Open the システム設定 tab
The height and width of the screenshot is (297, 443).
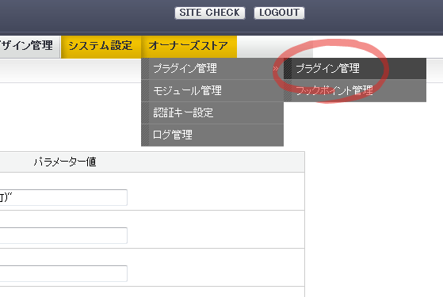pyautogui.click(x=101, y=47)
